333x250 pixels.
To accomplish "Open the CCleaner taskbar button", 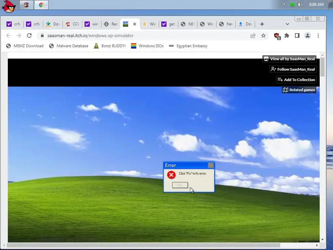I will (x=26, y=5).
